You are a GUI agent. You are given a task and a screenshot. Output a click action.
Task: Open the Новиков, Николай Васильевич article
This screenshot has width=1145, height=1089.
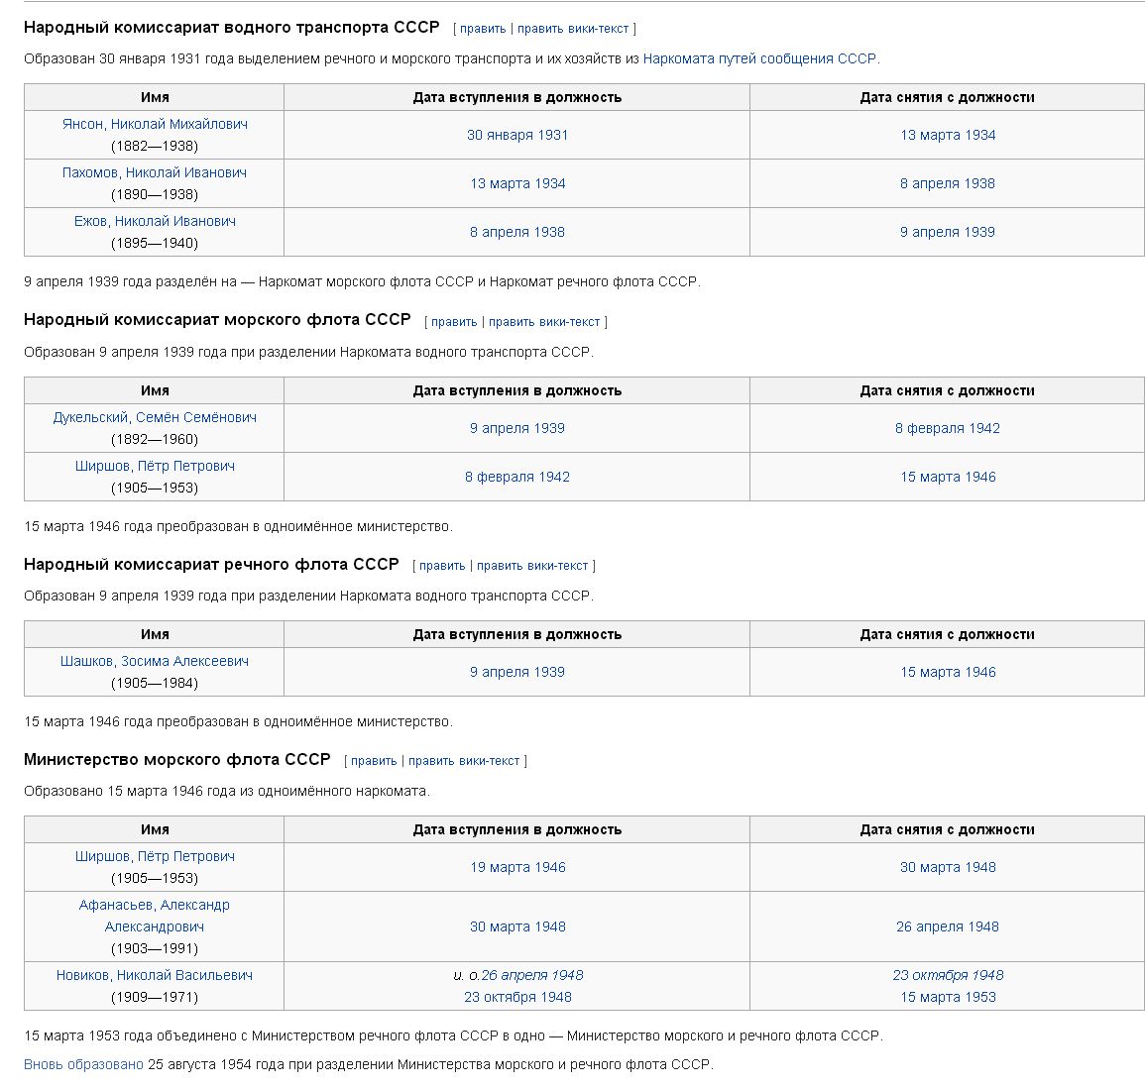point(155,975)
